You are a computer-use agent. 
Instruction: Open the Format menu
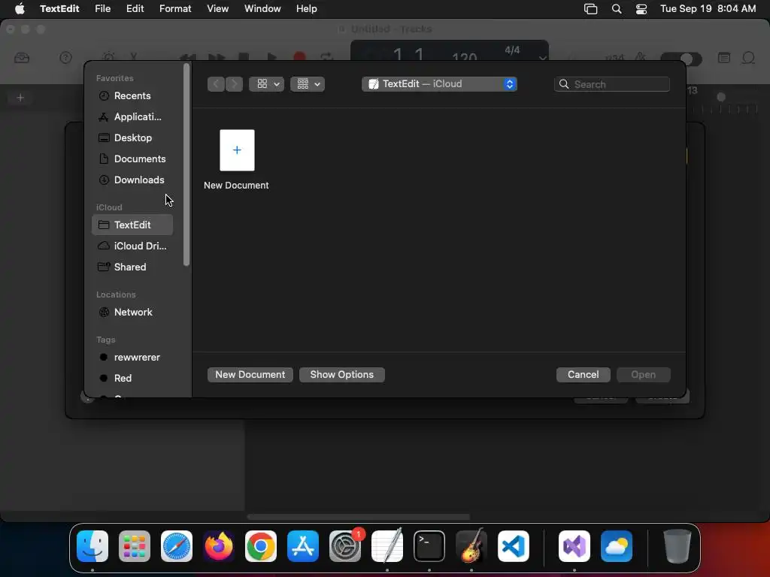click(x=175, y=8)
